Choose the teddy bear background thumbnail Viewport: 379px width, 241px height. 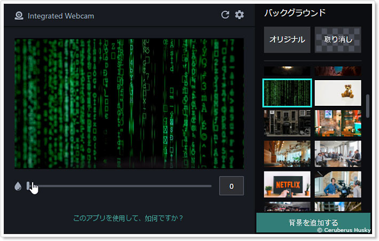338,93
